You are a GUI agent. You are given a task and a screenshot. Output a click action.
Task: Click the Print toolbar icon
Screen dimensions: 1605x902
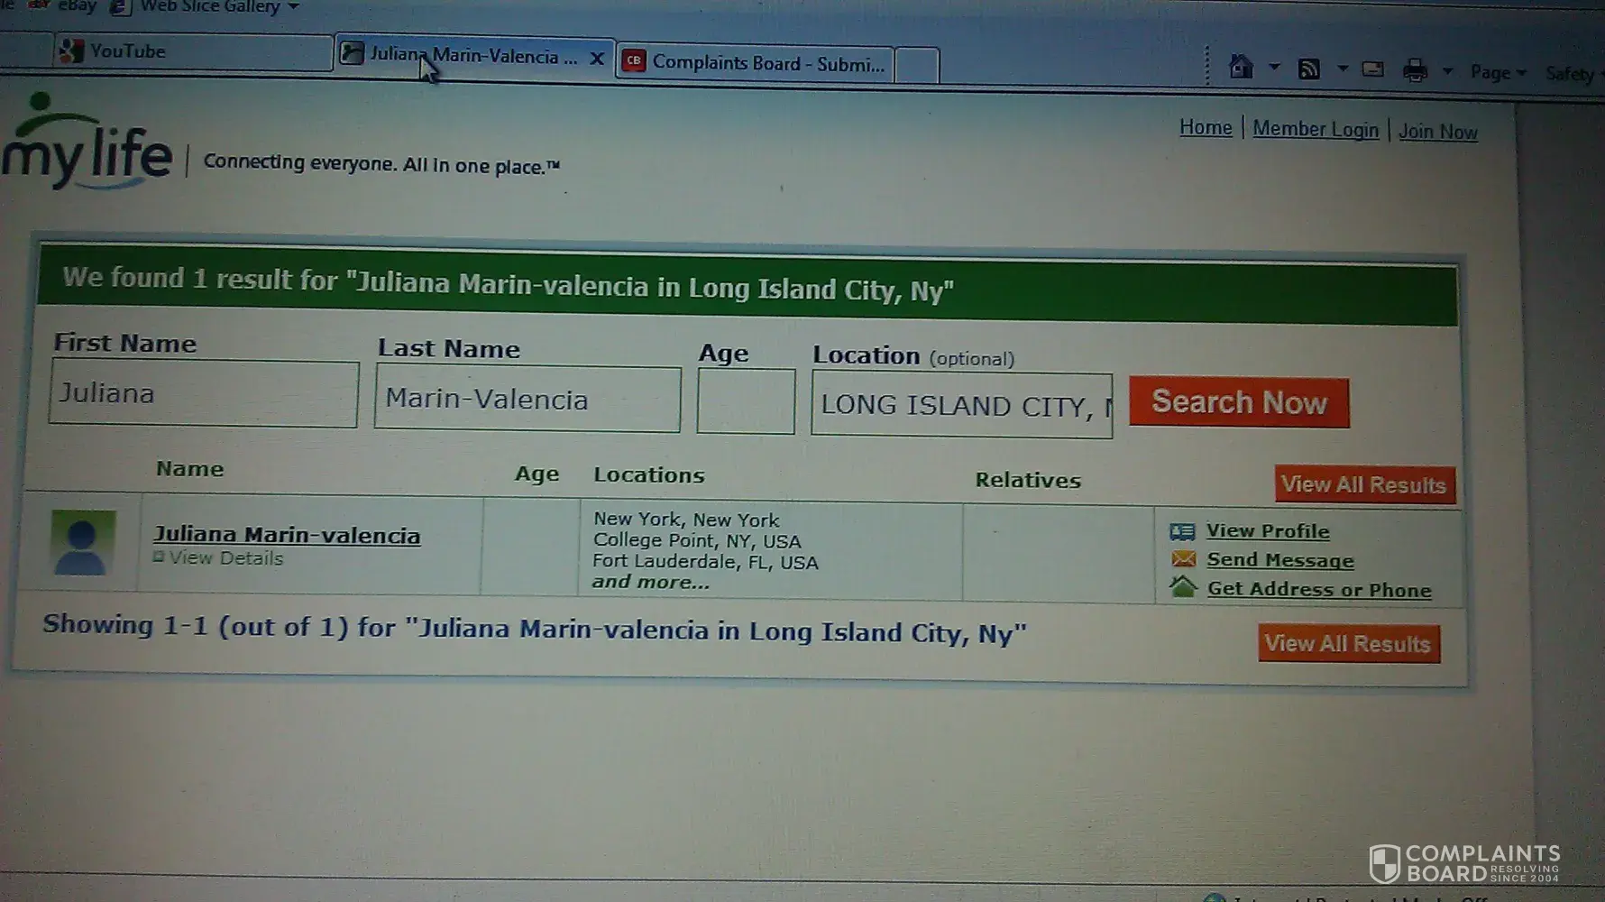1415,70
